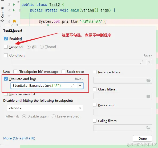Click the Test2.java:6 title text

(x=13, y=31)
